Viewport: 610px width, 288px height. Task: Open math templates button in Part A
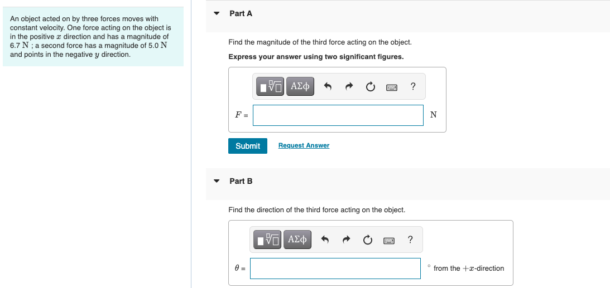click(x=271, y=86)
